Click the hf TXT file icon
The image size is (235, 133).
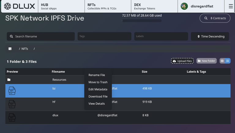(12, 104)
